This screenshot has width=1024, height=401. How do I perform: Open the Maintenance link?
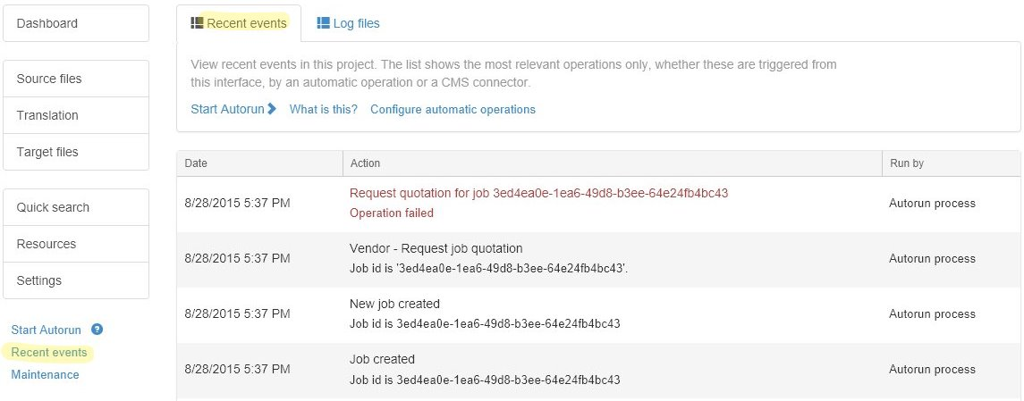pyautogui.click(x=45, y=374)
